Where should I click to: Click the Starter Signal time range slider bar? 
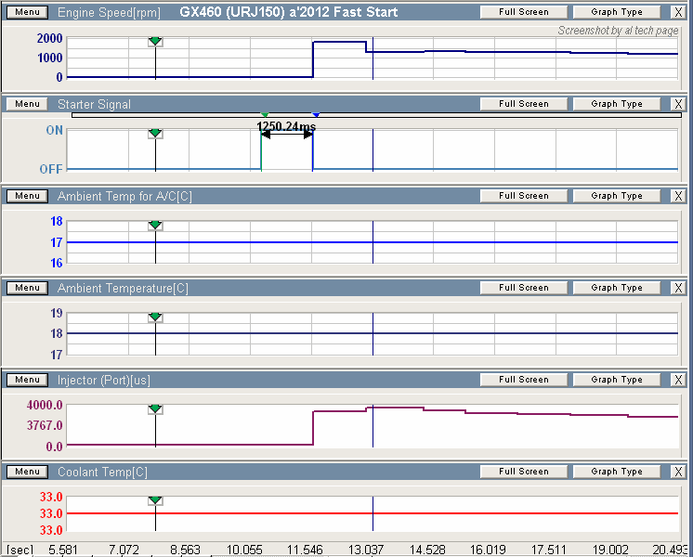pos(464,114)
